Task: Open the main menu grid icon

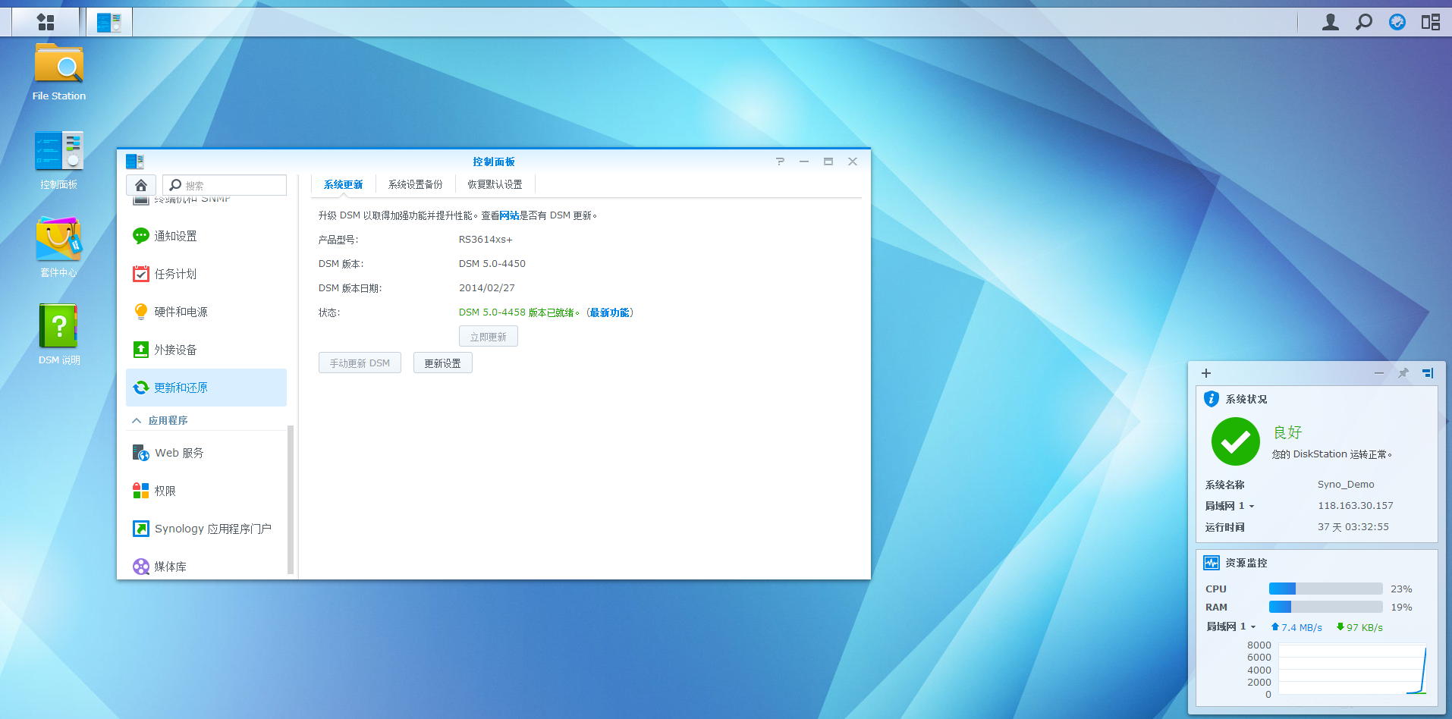Action: 46,22
